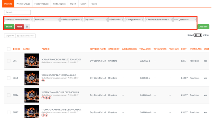Click the TOTAL UOM column header
The image size is (213, 118).
tap(145, 49)
